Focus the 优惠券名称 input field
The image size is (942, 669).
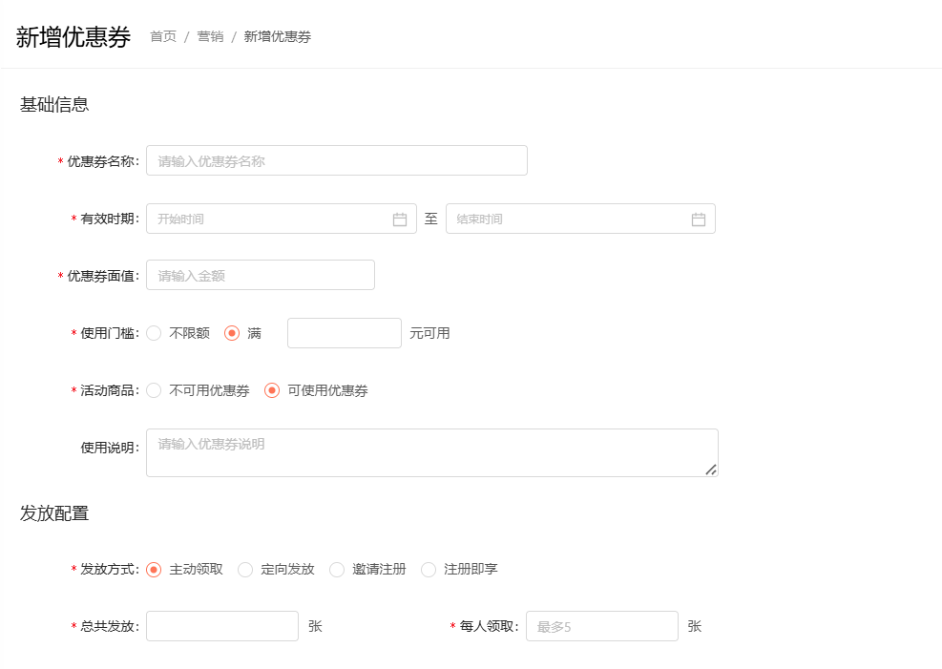(337, 160)
